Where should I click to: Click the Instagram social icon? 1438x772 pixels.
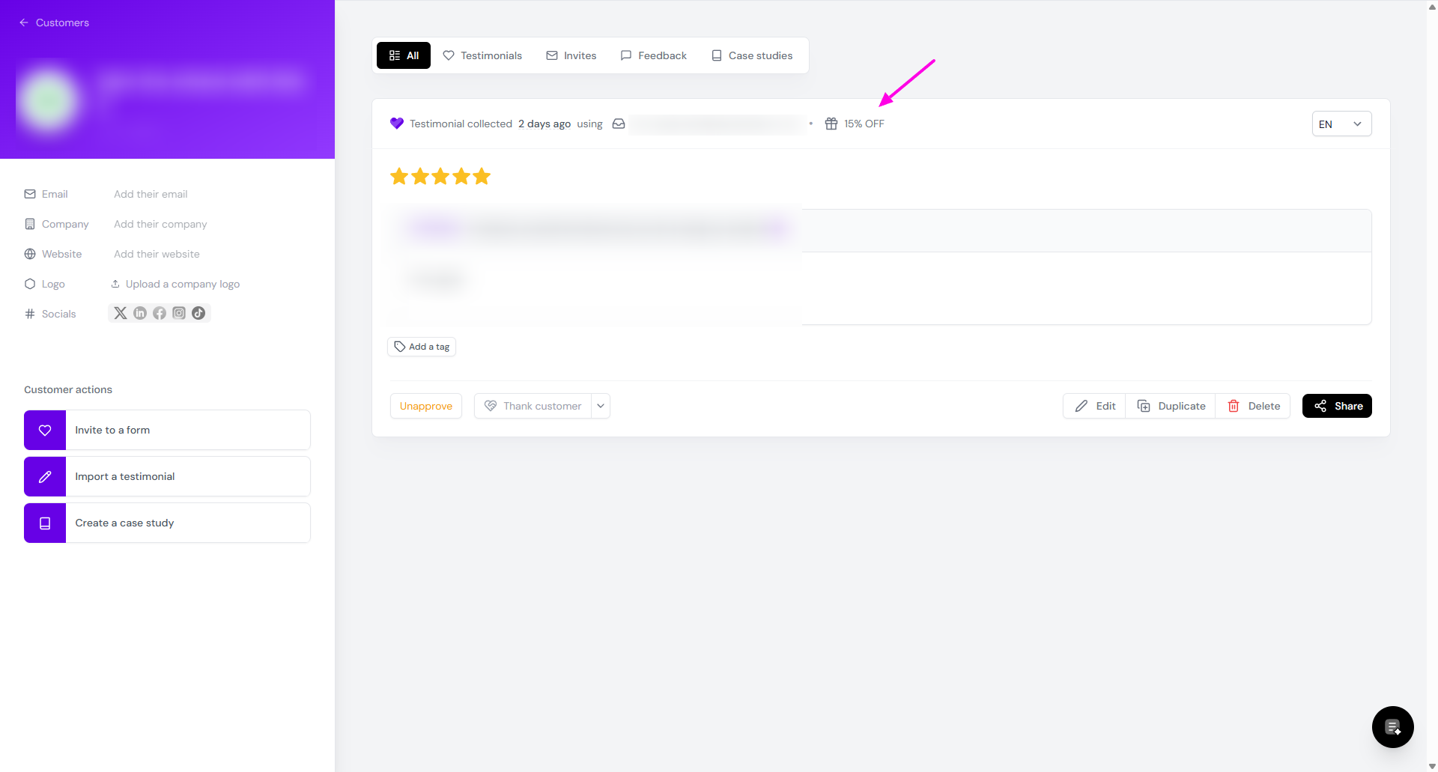click(179, 313)
